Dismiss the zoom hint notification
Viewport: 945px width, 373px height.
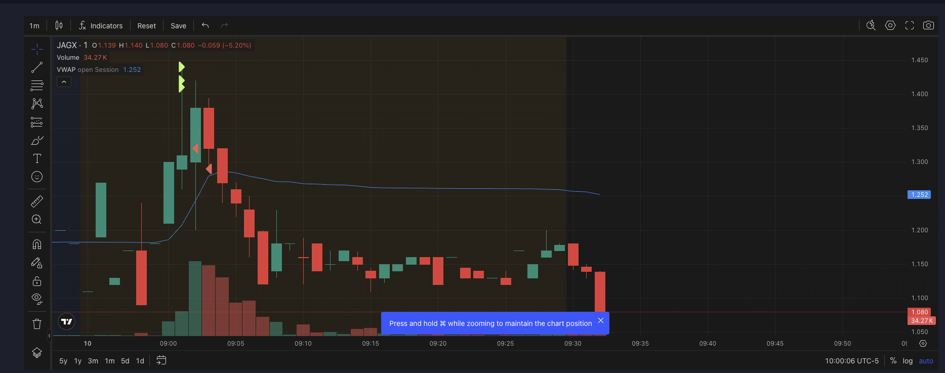pyautogui.click(x=601, y=320)
